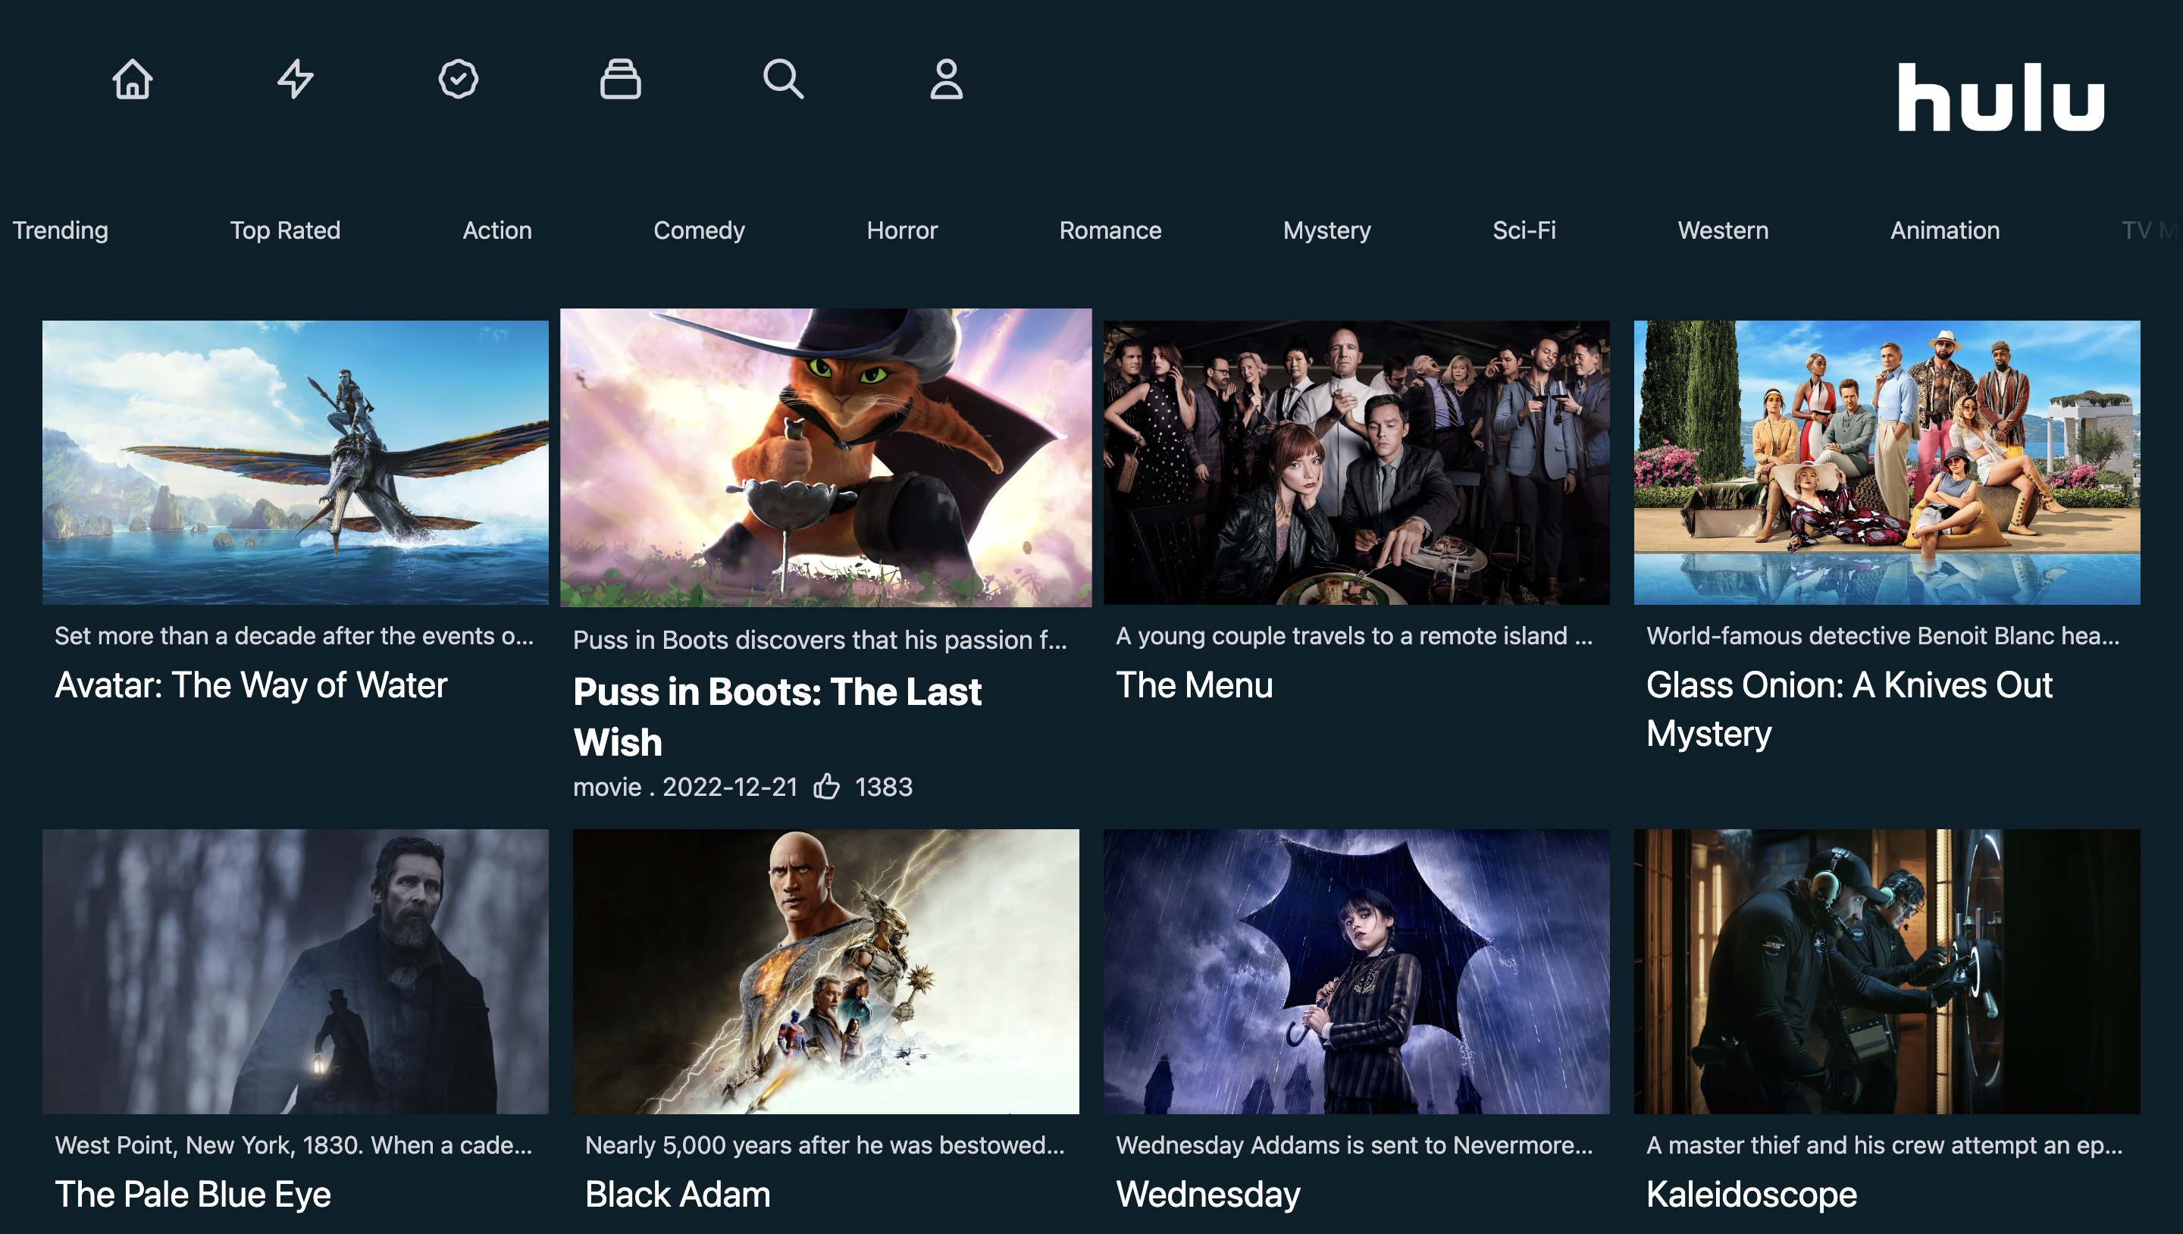The image size is (2183, 1234).
Task: Choose the Horror genre
Action: (x=902, y=230)
